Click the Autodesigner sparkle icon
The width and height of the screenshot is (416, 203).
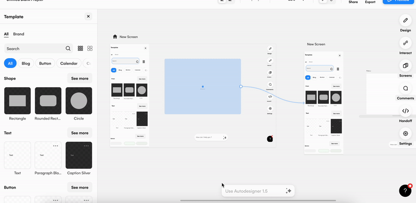[289, 191]
